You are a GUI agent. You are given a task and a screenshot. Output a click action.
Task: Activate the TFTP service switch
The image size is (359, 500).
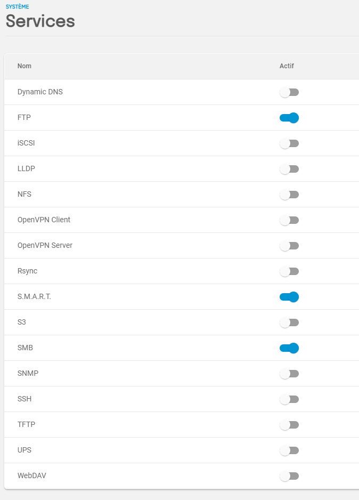tap(289, 425)
